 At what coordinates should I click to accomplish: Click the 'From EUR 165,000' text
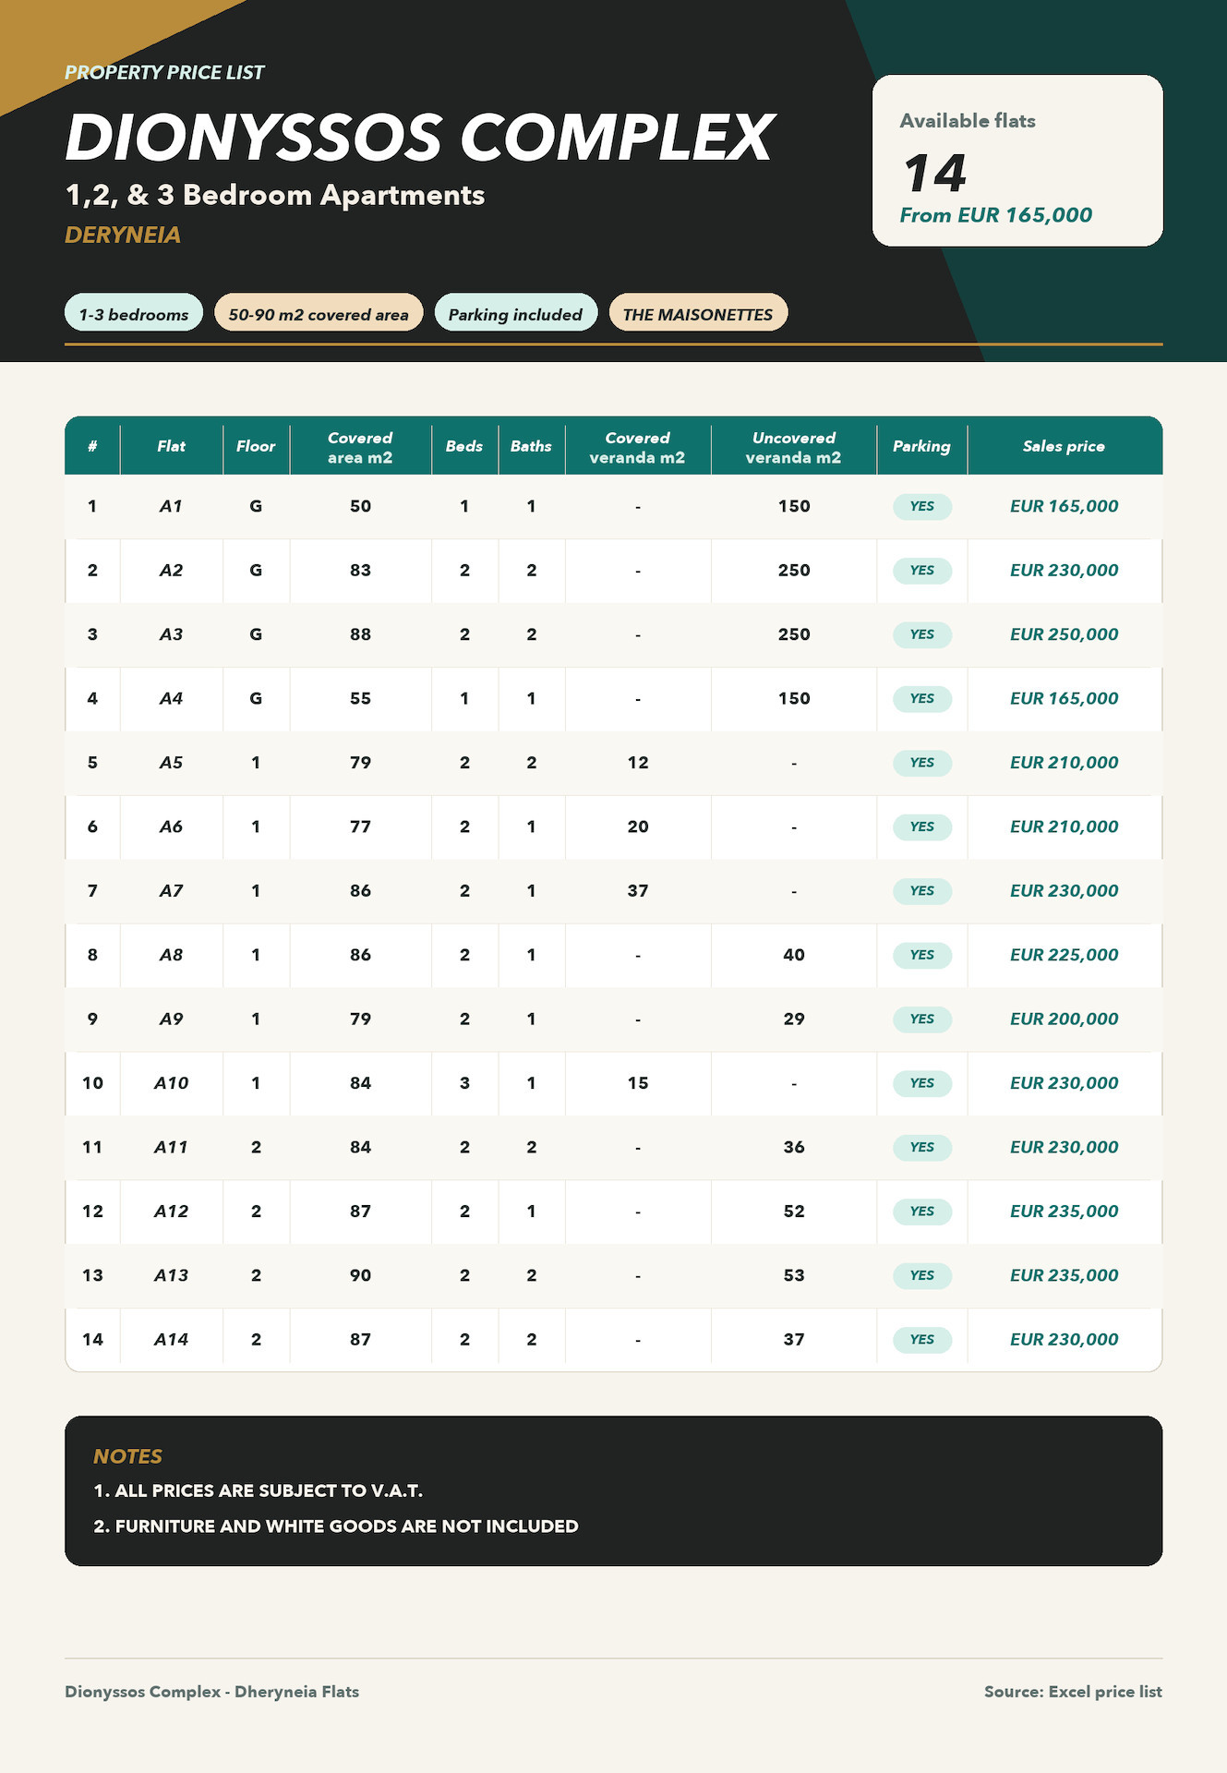(995, 215)
